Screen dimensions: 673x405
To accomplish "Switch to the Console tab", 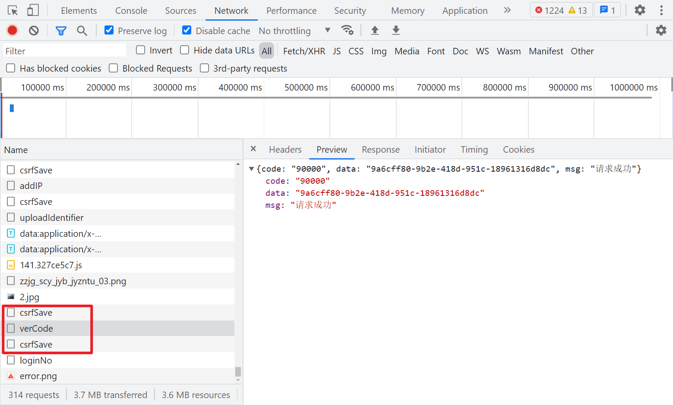I will (x=131, y=10).
